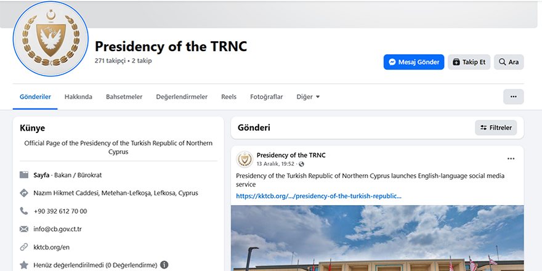This screenshot has height=271, width=542.
Task: Go to the Değerlendirmeler tab
Action: point(182,97)
